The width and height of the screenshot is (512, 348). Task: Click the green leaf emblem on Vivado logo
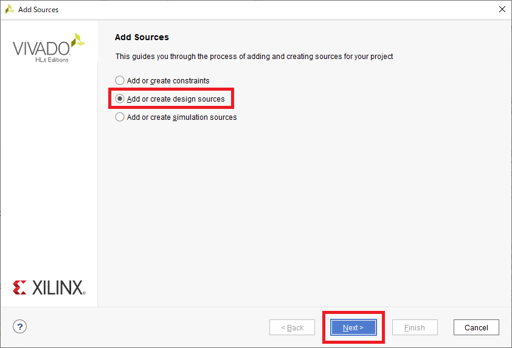click(x=78, y=41)
